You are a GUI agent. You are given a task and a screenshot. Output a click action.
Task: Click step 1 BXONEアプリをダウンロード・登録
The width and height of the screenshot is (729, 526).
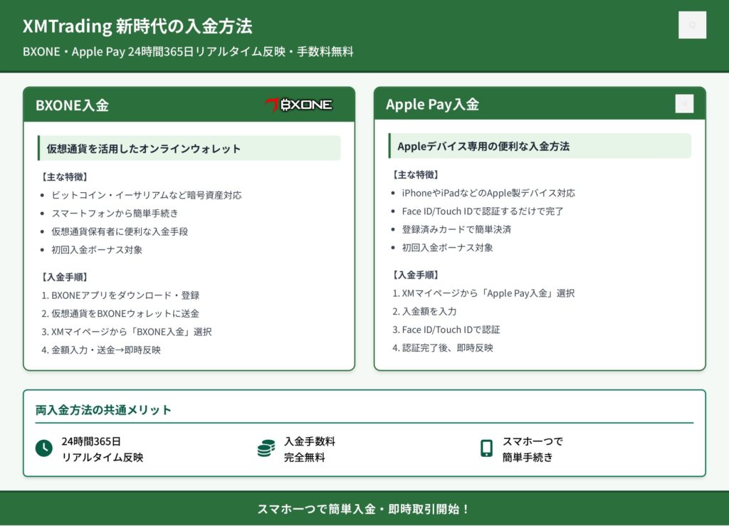[x=120, y=295]
